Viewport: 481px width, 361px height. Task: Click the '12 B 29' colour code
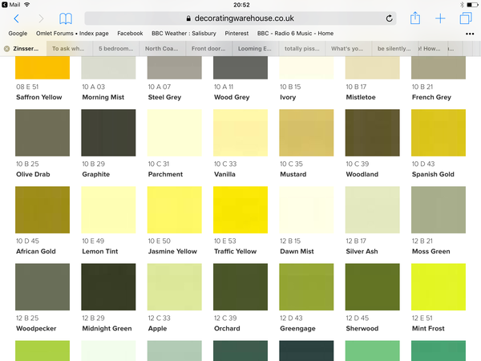point(93,318)
